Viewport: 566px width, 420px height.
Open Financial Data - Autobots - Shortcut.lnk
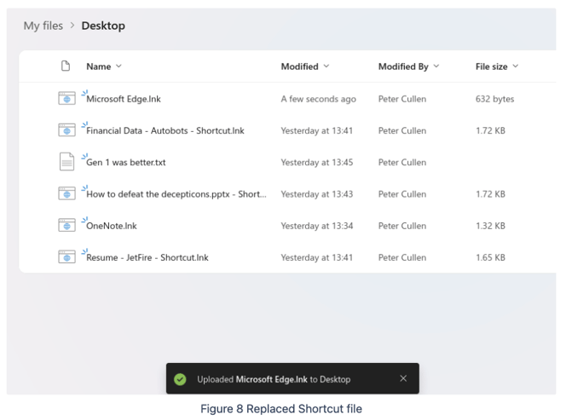click(x=165, y=130)
